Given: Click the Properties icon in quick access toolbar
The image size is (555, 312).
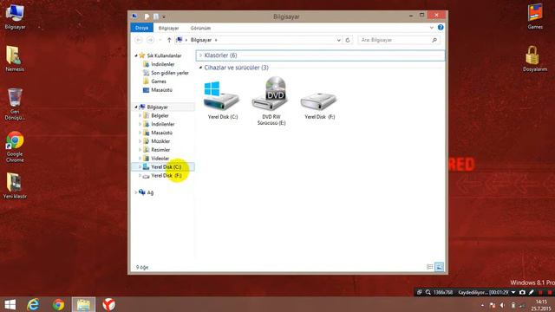Looking at the screenshot, I should pyautogui.click(x=147, y=16).
